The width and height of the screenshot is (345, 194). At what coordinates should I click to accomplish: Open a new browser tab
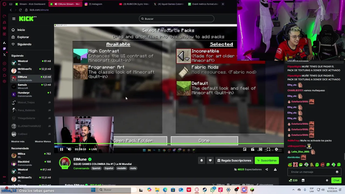pos(223,4)
